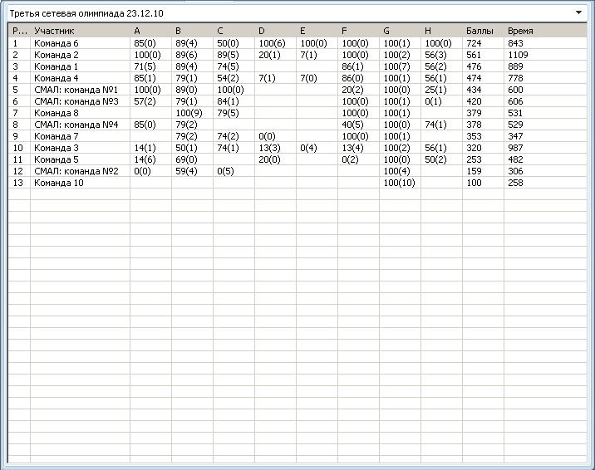The width and height of the screenshot is (595, 470).
Task: Select participant 'Команда 7'
Action: coord(57,136)
